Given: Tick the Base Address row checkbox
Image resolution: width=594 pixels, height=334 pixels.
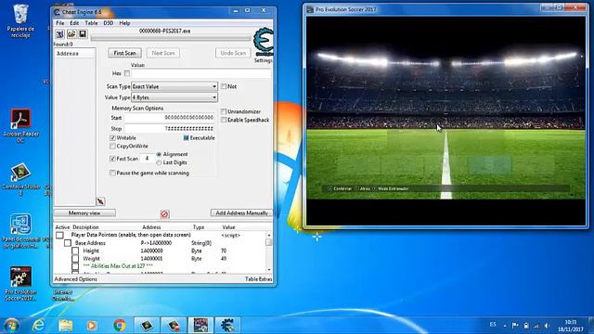Looking at the screenshot, I should pos(68,243).
